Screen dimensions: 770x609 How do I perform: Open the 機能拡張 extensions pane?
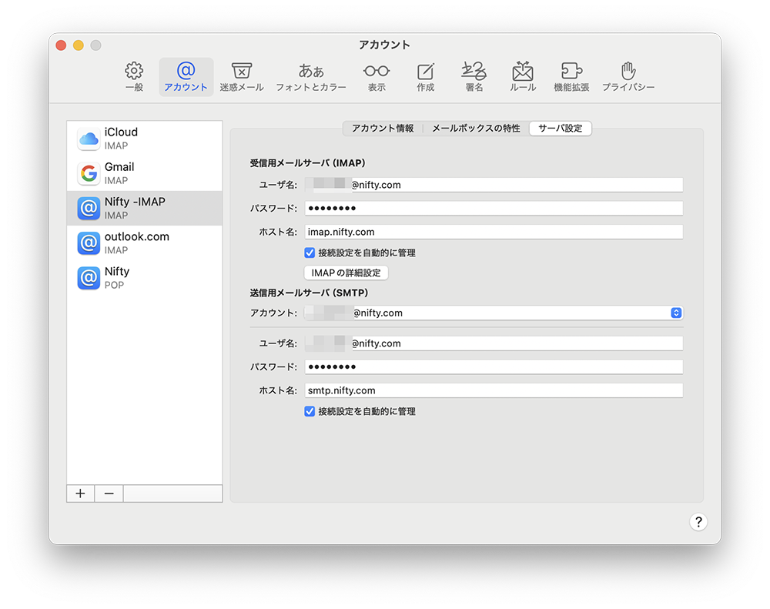(571, 77)
